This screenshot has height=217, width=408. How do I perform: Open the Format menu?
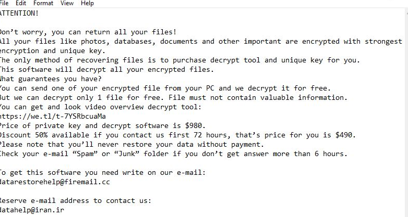[43, 3]
